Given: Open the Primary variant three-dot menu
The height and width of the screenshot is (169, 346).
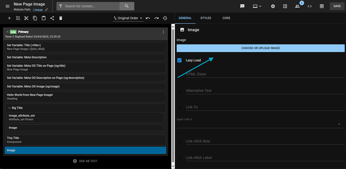Looking at the screenshot, I should tap(163, 32).
